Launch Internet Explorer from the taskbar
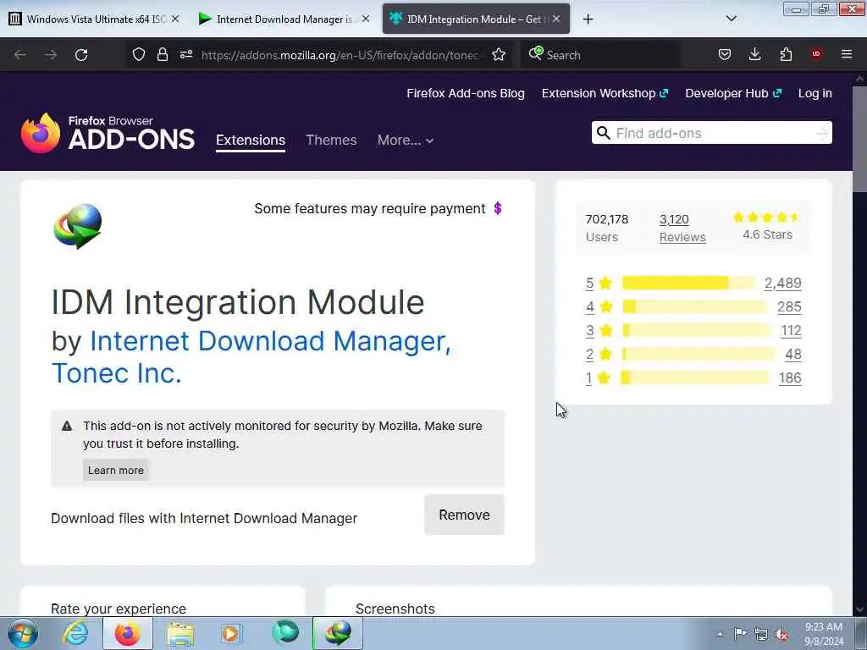The height and width of the screenshot is (650, 867). tap(75, 633)
